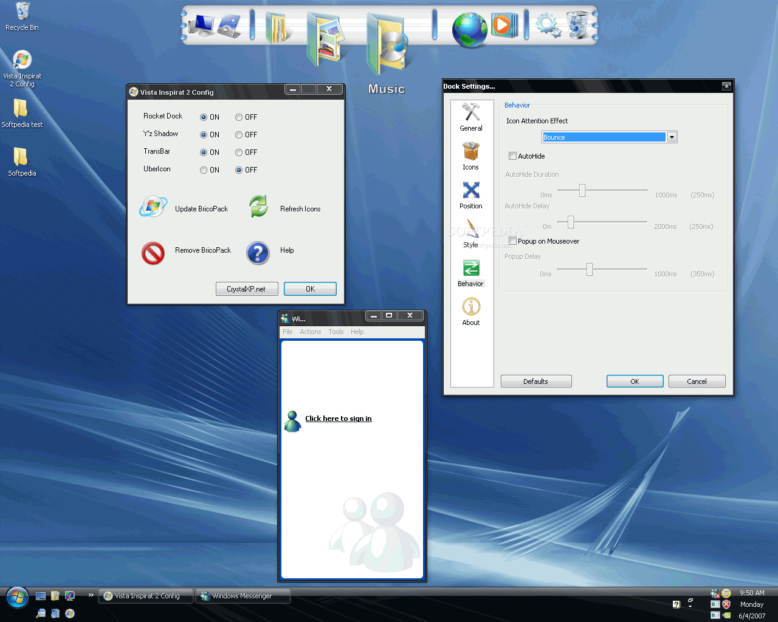
Task: Open the Tools menu in Windows Messenger
Action: pos(336,332)
